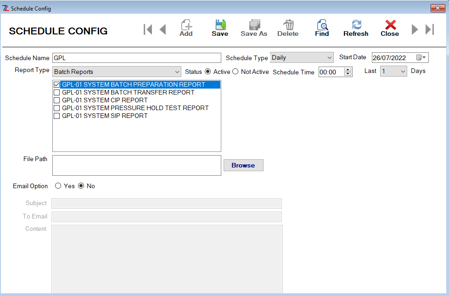This screenshot has height=296, width=449.
Task: Jump to the last record arrow
Action: [430, 29]
